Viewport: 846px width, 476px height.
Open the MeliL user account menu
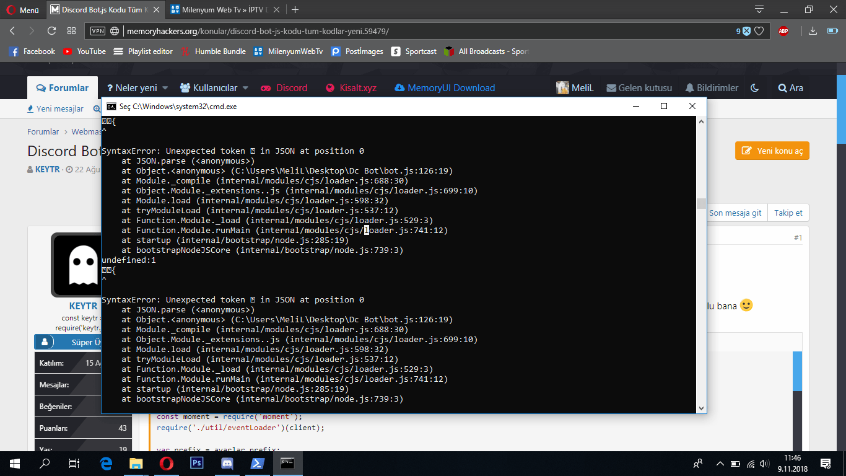coord(575,88)
